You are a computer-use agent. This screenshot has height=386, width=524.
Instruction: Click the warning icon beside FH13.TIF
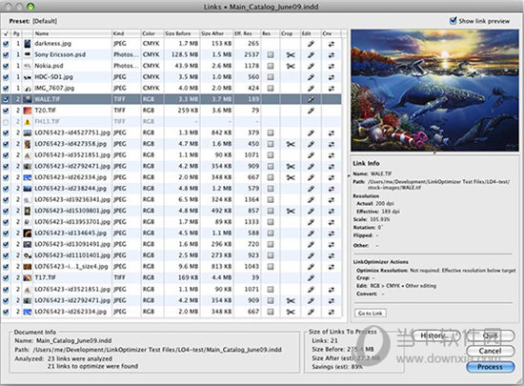click(x=27, y=122)
